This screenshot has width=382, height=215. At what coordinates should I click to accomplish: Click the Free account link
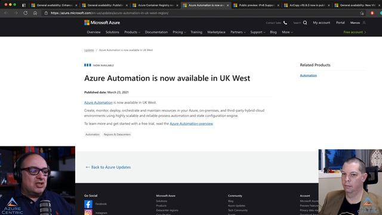(x=355, y=32)
